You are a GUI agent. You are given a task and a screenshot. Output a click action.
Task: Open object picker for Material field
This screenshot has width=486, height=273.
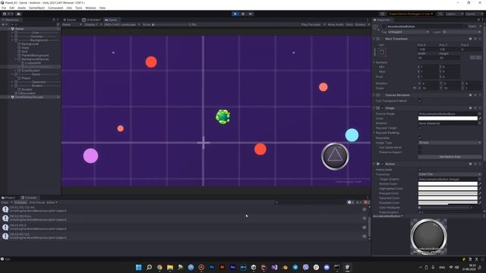(479, 123)
